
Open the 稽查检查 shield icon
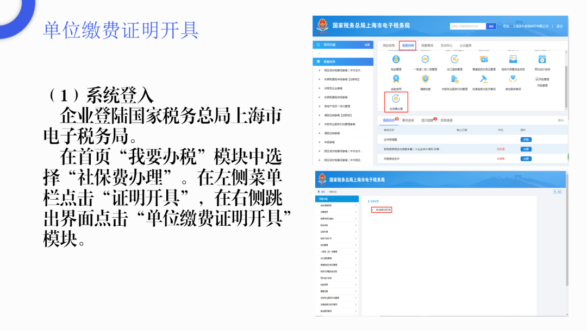pos(425,79)
